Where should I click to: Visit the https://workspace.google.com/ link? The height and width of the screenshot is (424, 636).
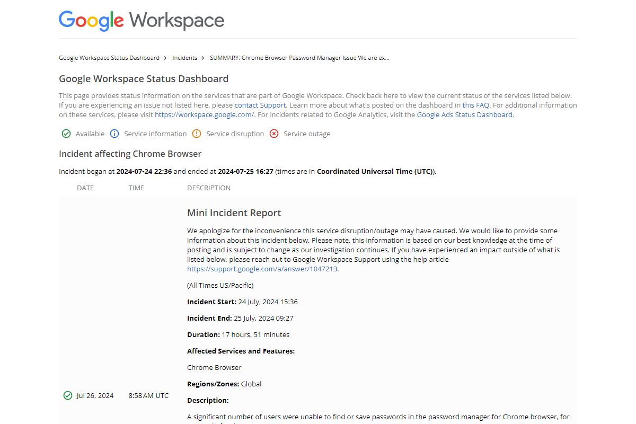tap(205, 114)
